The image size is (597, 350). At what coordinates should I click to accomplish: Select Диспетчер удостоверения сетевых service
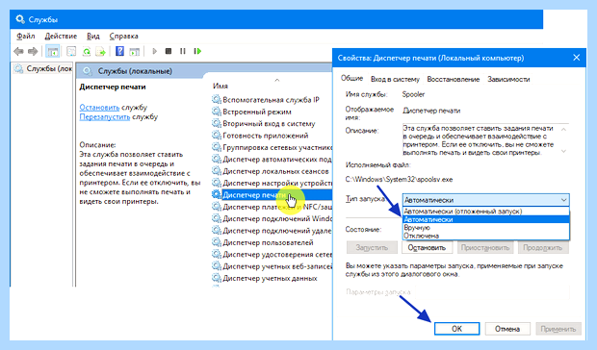coord(272,254)
